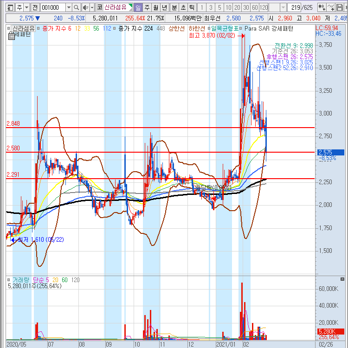Click the 코 market button

pyautogui.click(x=99, y=8)
